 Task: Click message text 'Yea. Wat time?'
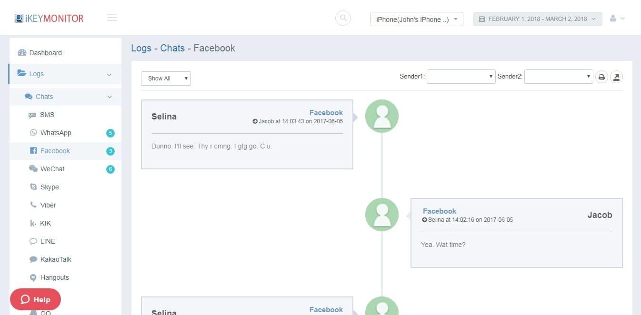443,245
